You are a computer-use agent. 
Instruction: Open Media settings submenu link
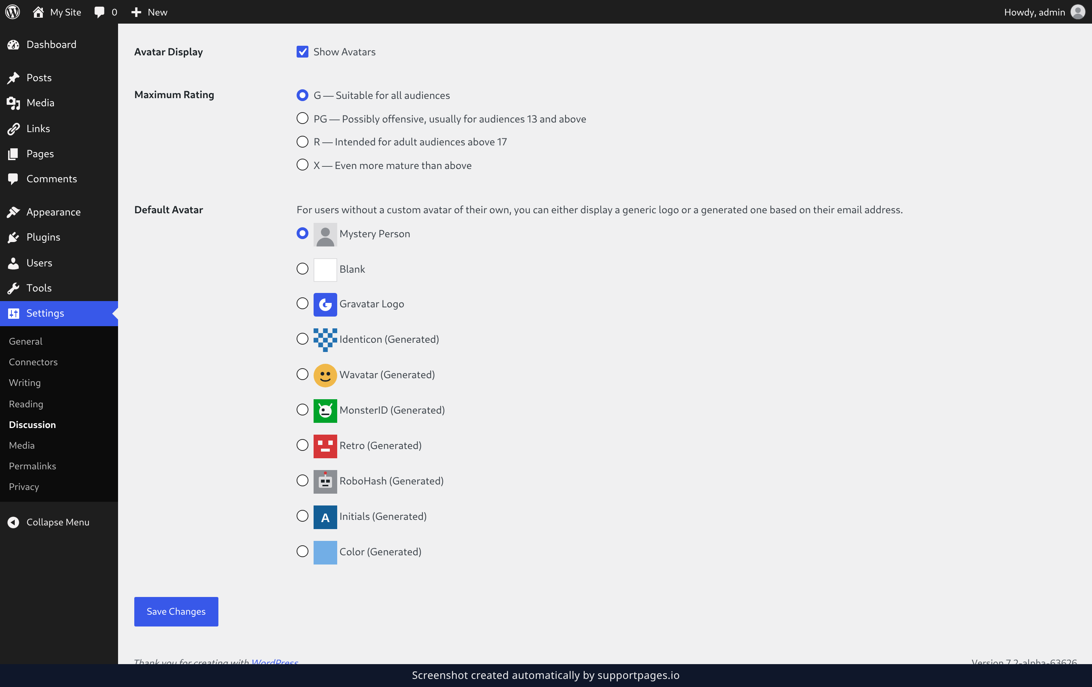click(x=22, y=445)
